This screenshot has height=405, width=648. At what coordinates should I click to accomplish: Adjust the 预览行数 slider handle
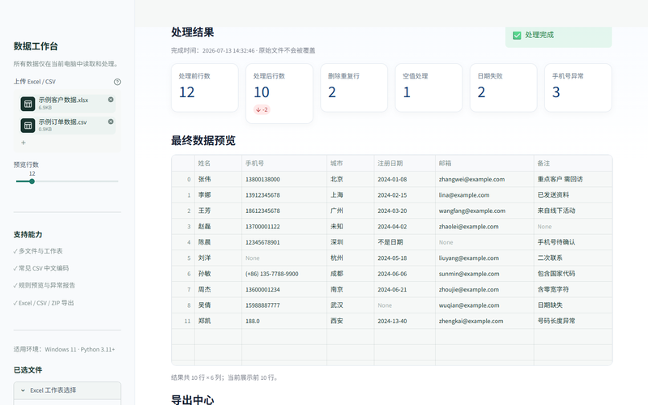(32, 181)
